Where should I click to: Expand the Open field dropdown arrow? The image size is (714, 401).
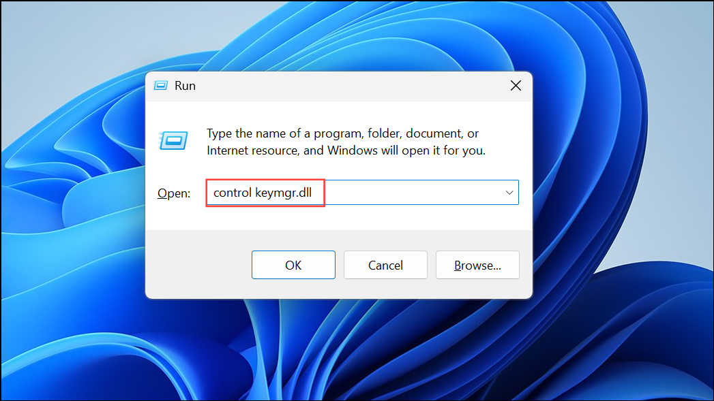tap(509, 193)
